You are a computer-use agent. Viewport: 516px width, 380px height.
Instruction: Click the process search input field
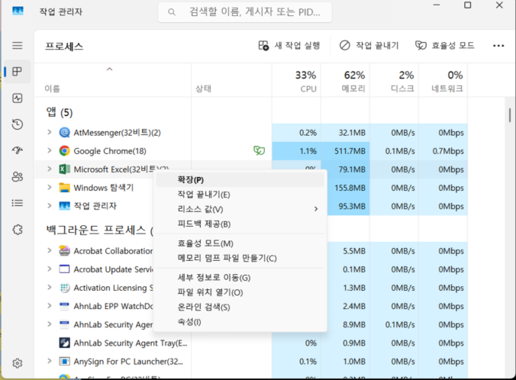coord(245,12)
